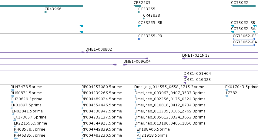Click BAC clone DME1-021M13
258x140 pixels.
(196, 55)
